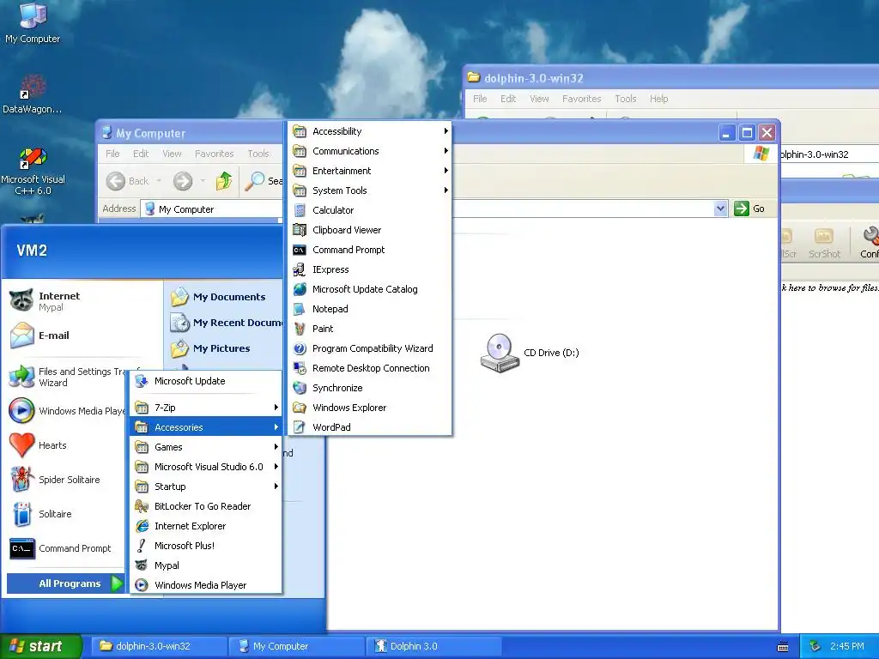Open Paint from Accessories menu

(370, 329)
